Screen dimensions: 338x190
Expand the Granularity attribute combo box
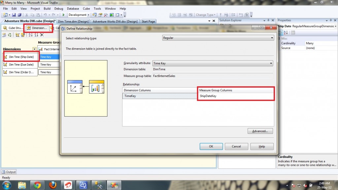(x=271, y=63)
